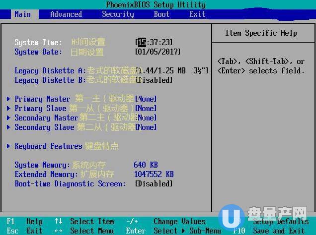Viewport: 316px width, 235px height.
Task: Go to the Exit tab
Action: (x=197, y=14)
